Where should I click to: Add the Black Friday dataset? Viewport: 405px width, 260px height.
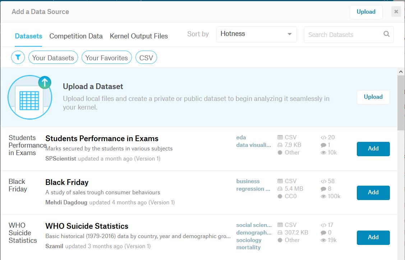pyautogui.click(x=373, y=192)
